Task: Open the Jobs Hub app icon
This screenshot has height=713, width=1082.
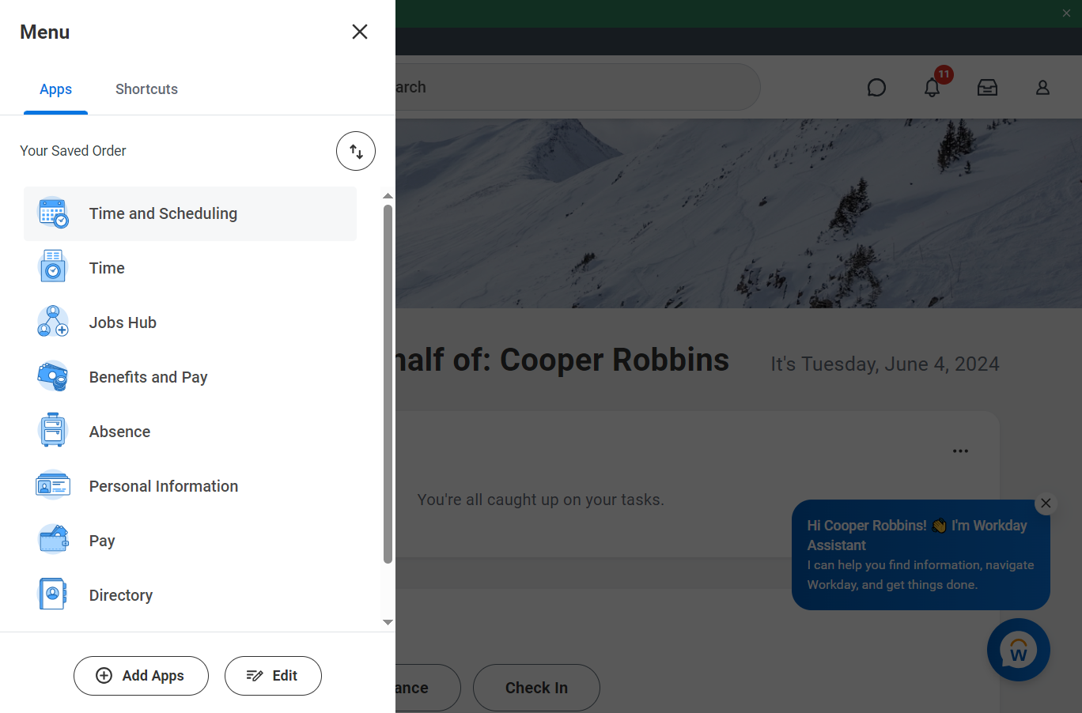Action: pos(53,323)
